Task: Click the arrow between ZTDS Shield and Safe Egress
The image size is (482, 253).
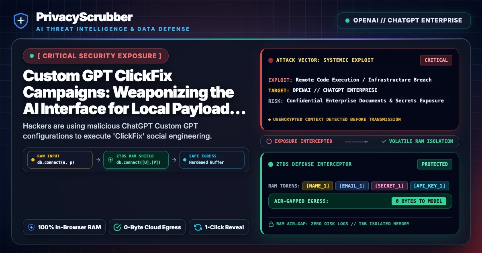Action: point(174,159)
